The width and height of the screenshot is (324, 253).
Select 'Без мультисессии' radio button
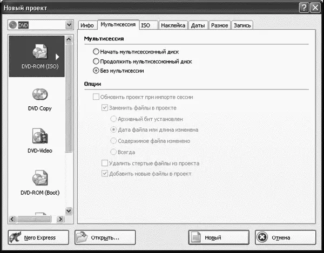[x=96, y=71]
